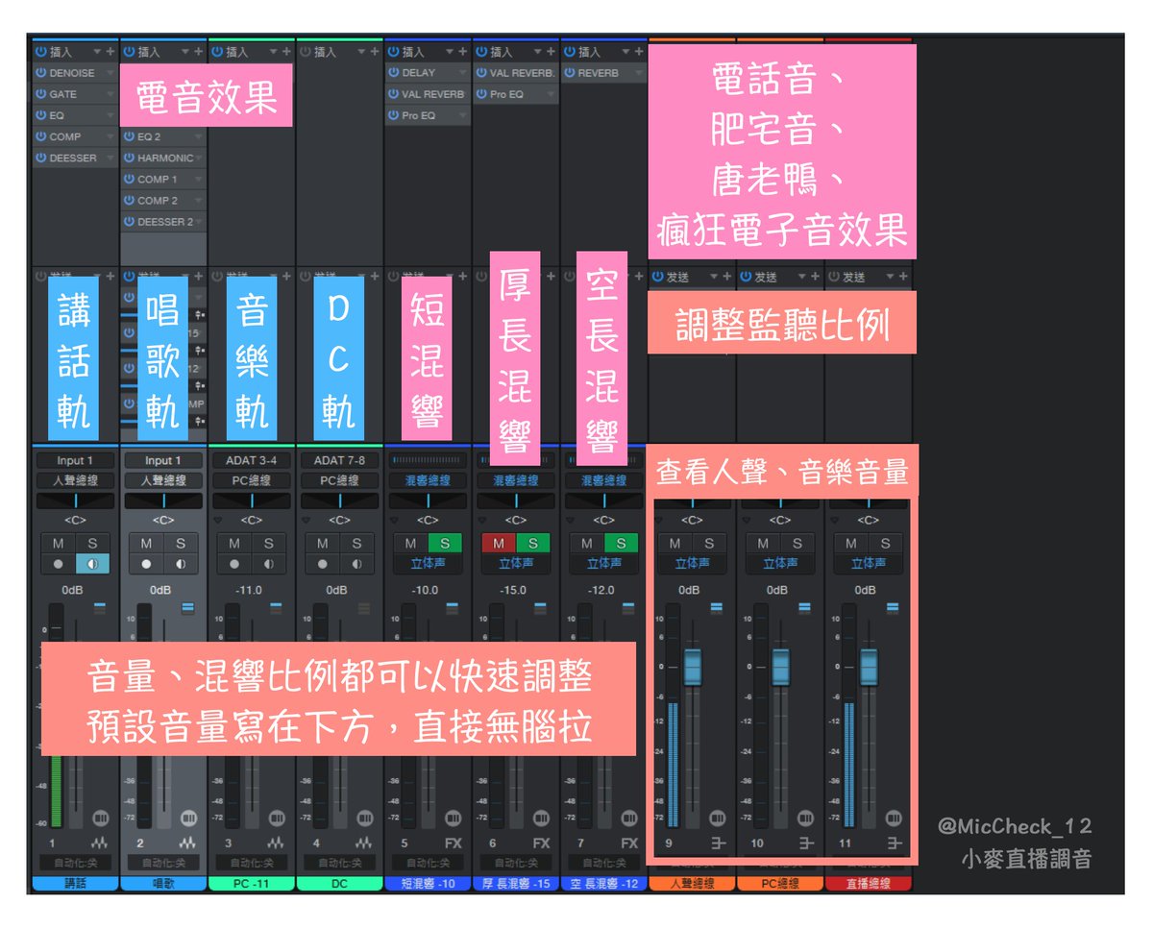Toggle power of the REVERB insert on channel 7

pyautogui.click(x=571, y=73)
